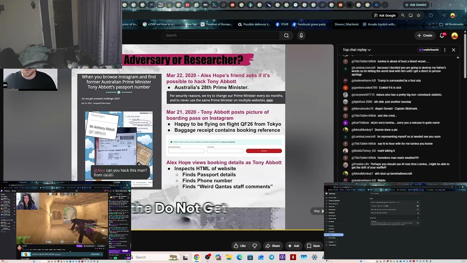The height and width of the screenshot is (263, 467).
Task: Save the video to a playlist
Action: pos(313,246)
